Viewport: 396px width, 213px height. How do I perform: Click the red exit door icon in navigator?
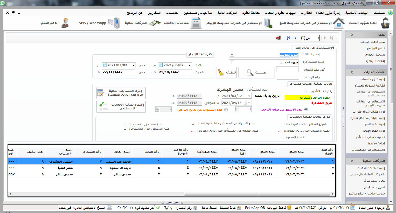coord(278,38)
